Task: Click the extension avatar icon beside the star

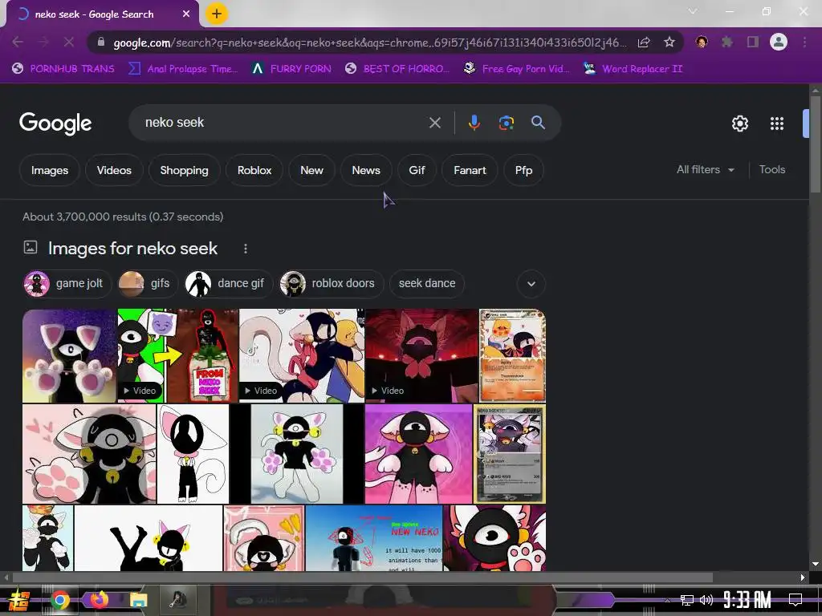Action: [702, 42]
